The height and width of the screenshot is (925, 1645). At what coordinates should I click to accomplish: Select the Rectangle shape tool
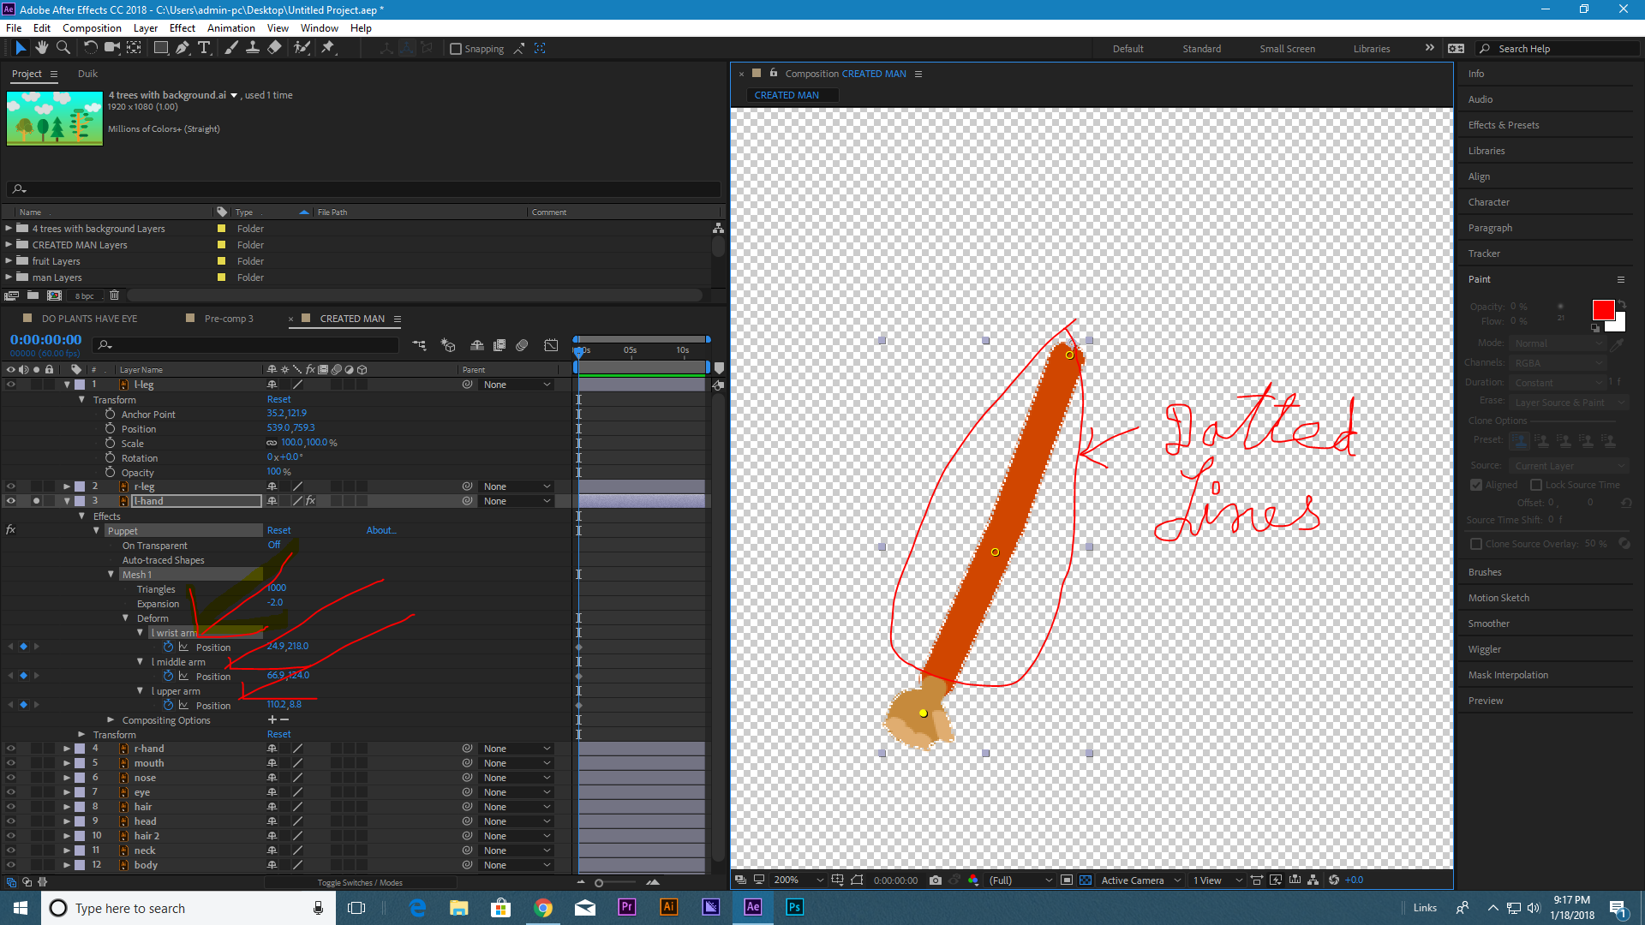160,48
